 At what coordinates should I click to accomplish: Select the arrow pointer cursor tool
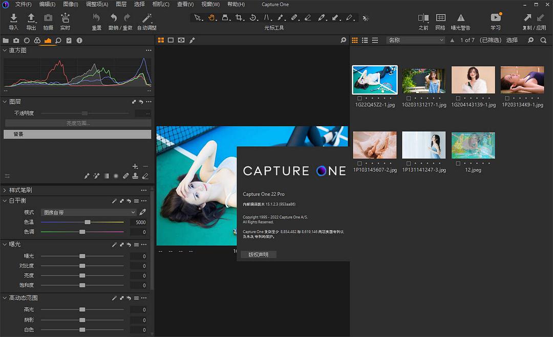coord(198,17)
